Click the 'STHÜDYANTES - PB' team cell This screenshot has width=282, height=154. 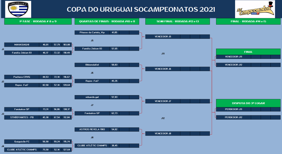coord(22,117)
